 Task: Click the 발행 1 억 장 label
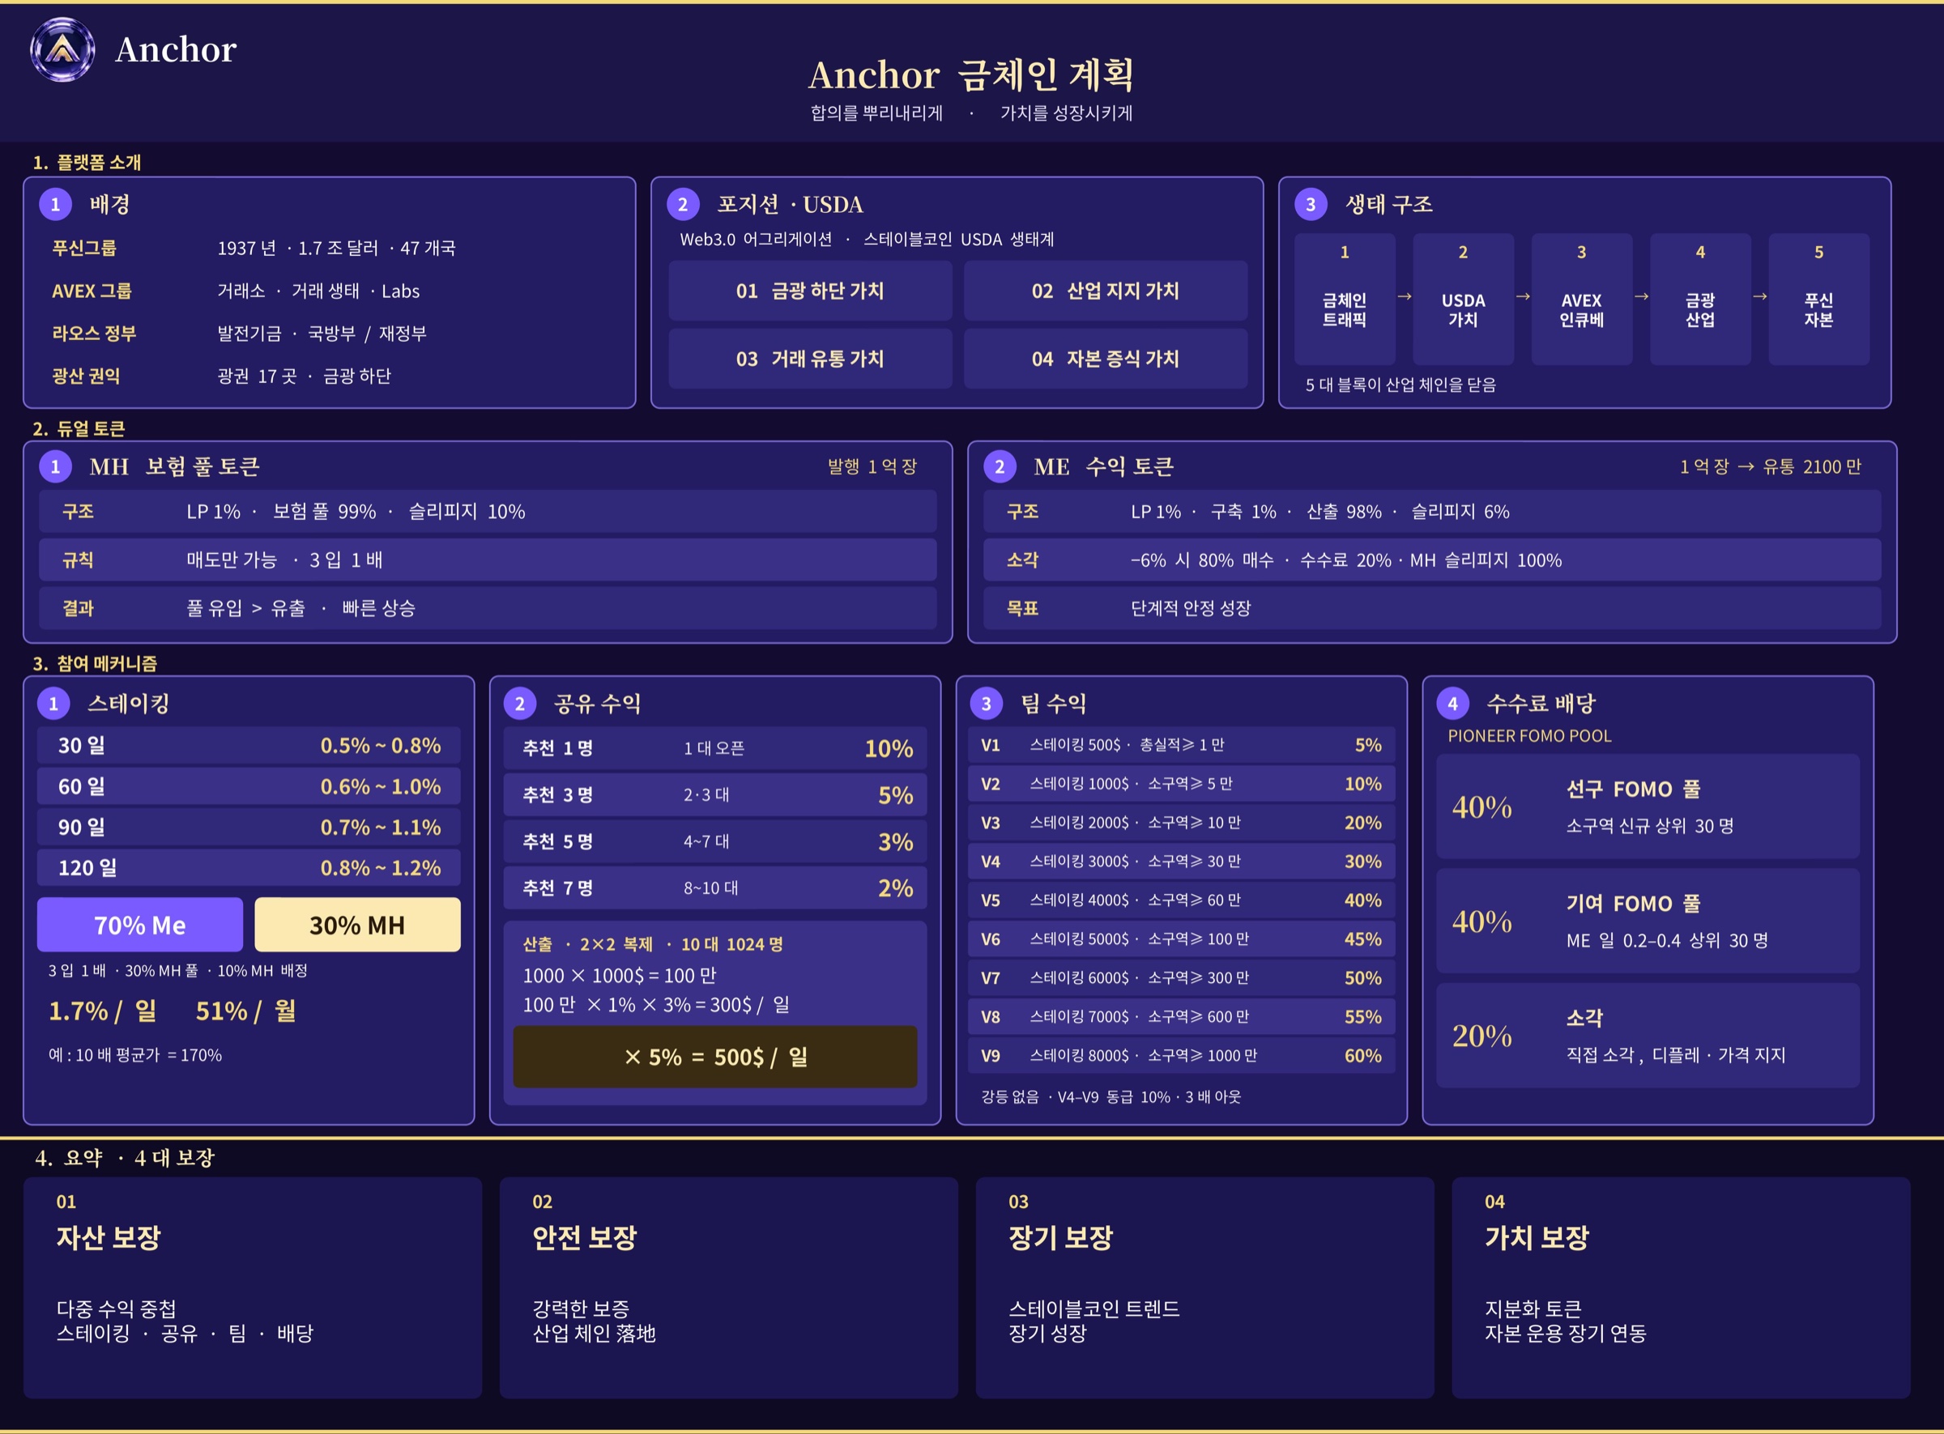(872, 467)
